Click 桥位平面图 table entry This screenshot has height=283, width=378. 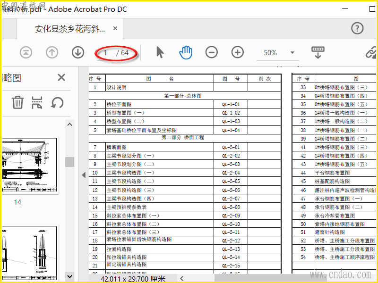point(119,104)
